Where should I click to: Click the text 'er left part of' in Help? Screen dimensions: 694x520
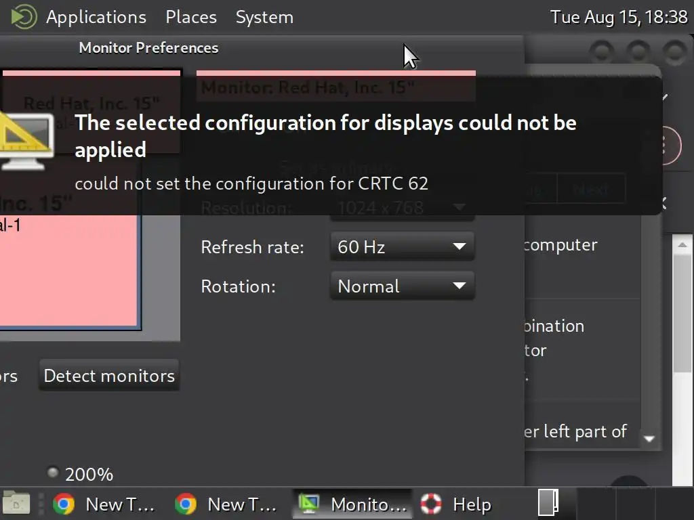coord(575,431)
